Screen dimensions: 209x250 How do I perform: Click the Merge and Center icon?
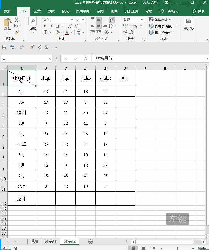coord(112,26)
